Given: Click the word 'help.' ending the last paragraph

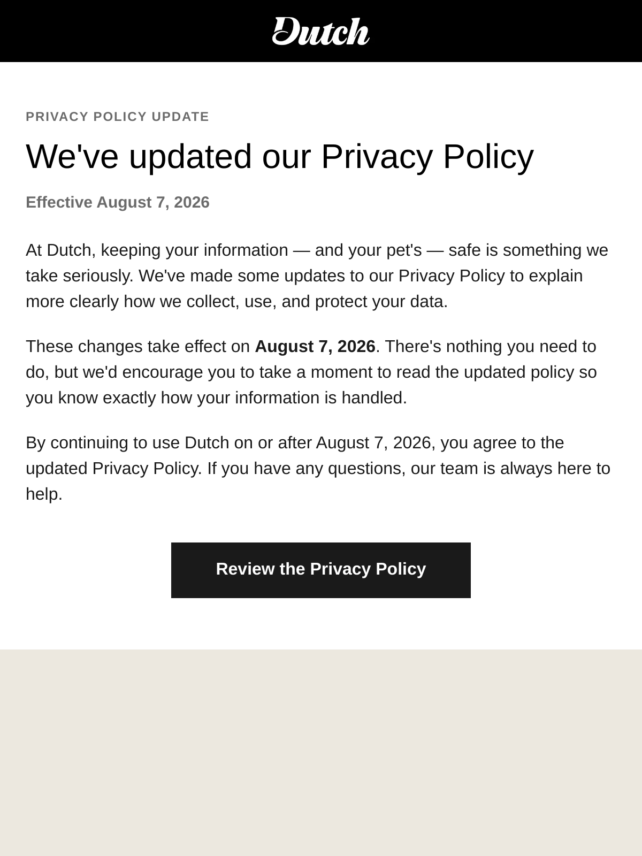Looking at the screenshot, I should (44, 494).
